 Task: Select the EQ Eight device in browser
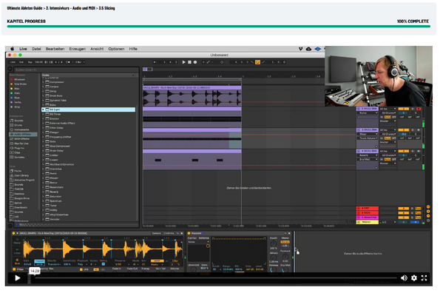click(x=89, y=110)
